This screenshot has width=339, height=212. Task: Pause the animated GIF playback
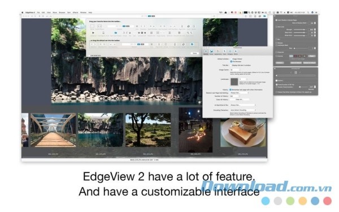point(295,72)
